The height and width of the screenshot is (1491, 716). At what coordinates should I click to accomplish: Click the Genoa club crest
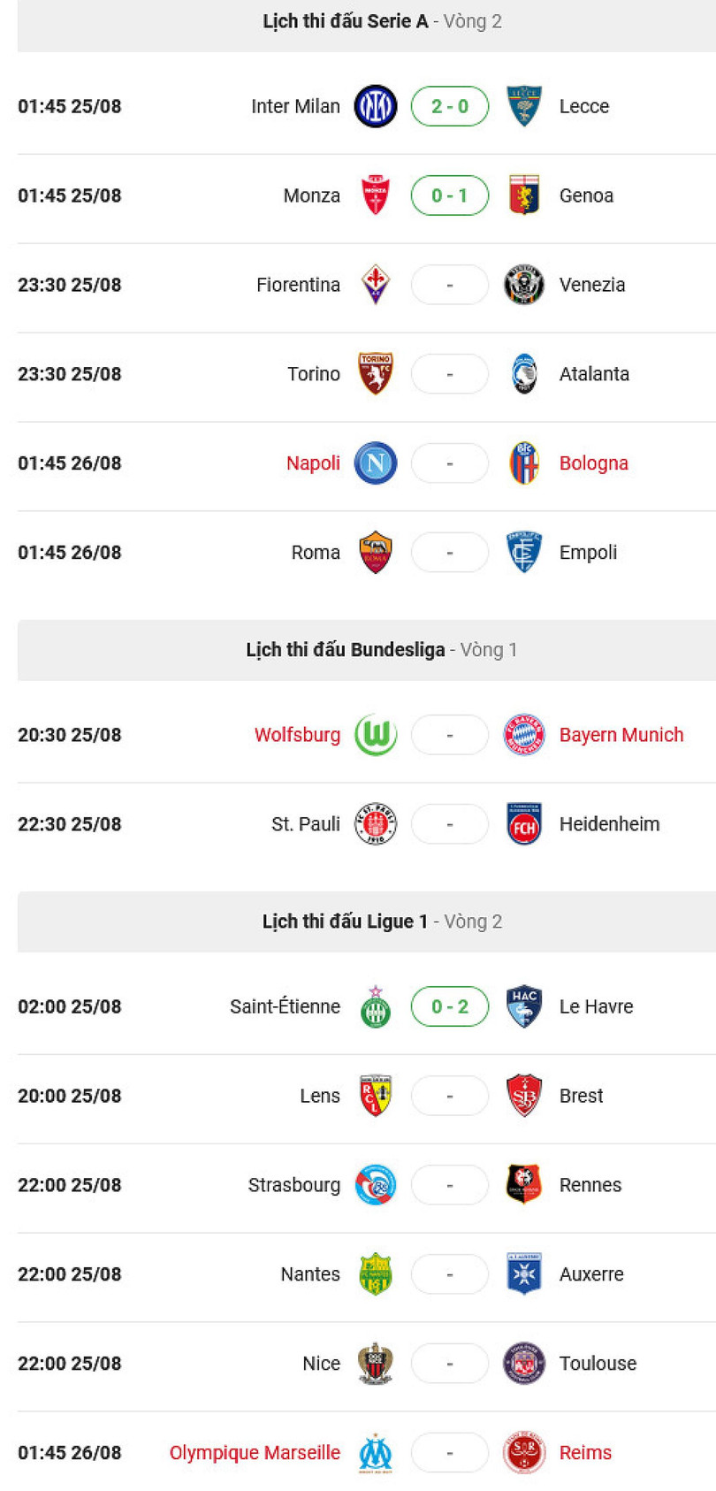[523, 195]
